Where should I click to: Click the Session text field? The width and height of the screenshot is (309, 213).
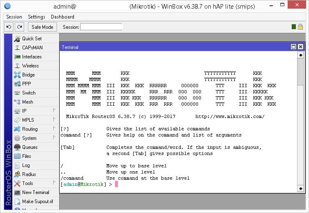tap(101, 27)
